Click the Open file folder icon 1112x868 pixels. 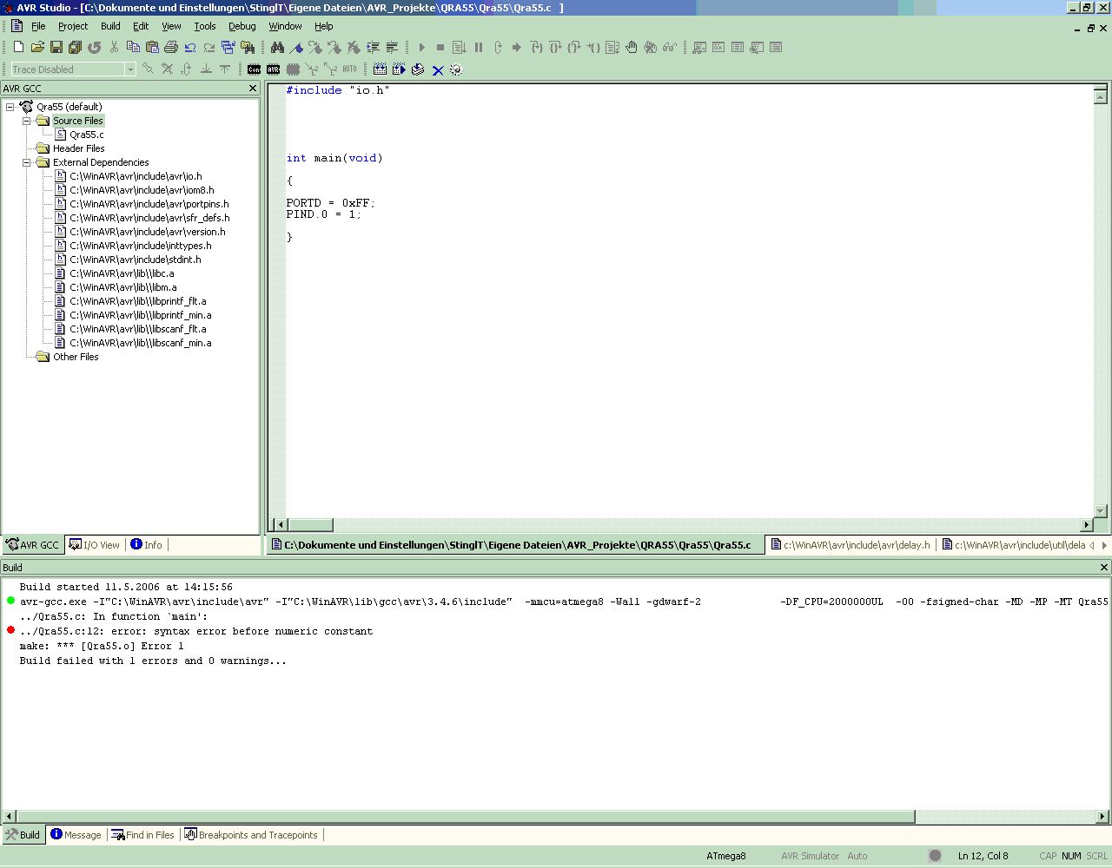(37, 47)
